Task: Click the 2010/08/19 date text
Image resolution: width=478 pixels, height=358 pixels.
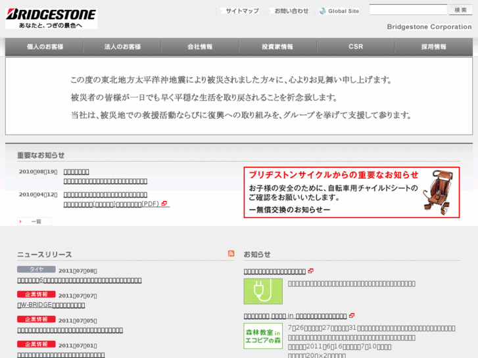Action: pos(38,171)
